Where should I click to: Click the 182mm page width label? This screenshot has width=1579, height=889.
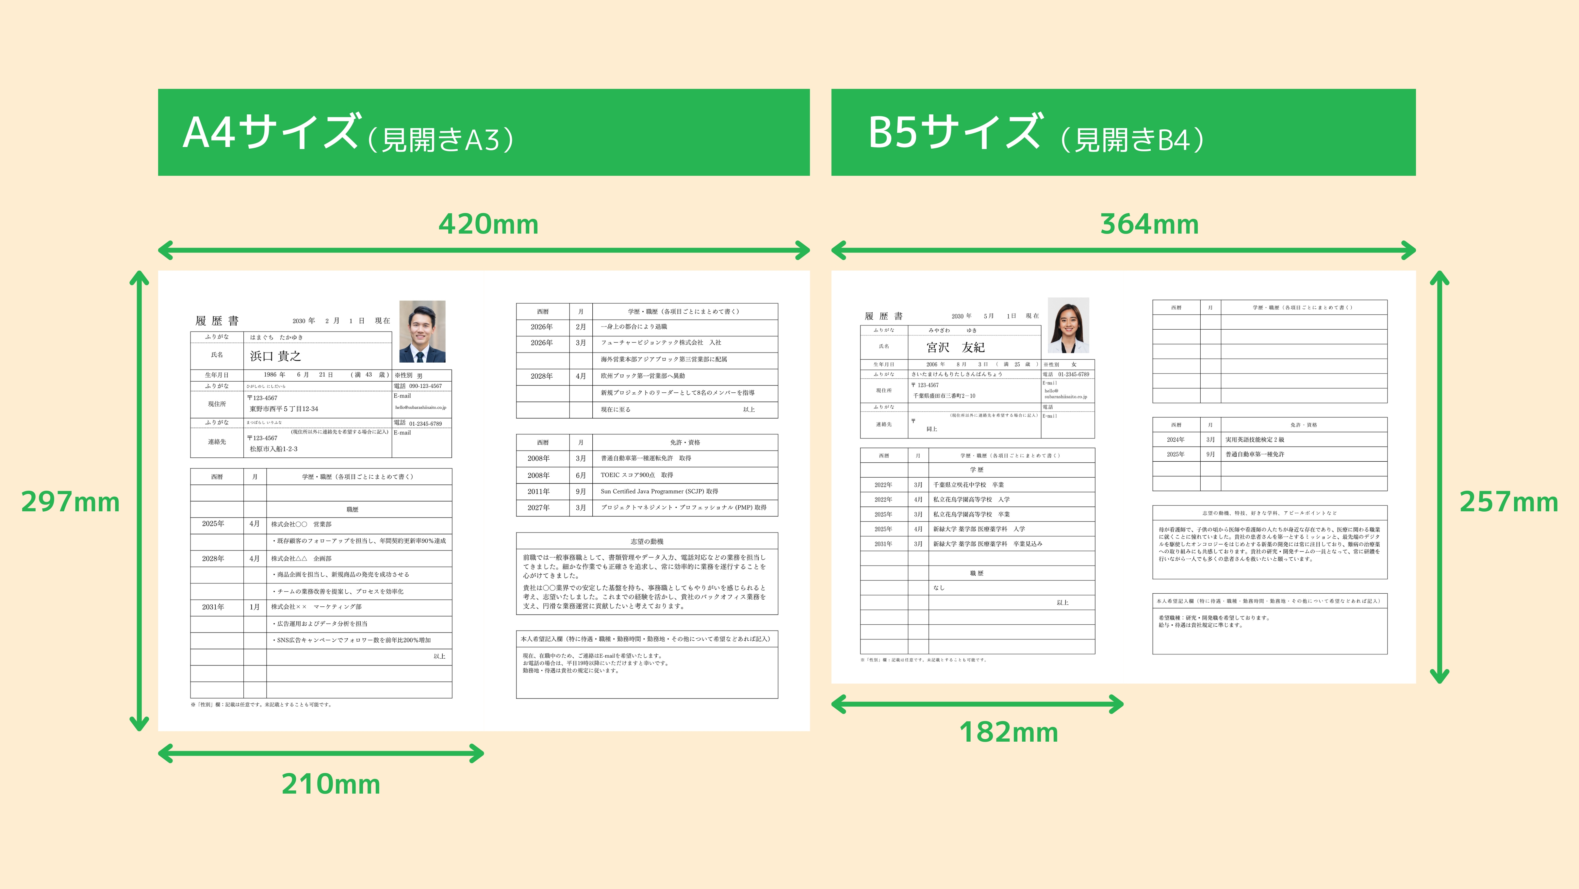[1009, 733]
